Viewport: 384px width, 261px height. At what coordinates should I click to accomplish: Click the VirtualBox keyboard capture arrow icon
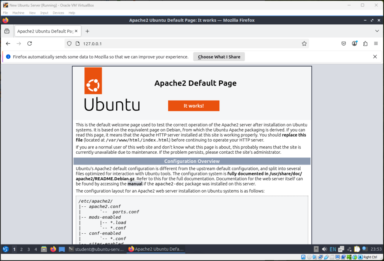click(360, 257)
